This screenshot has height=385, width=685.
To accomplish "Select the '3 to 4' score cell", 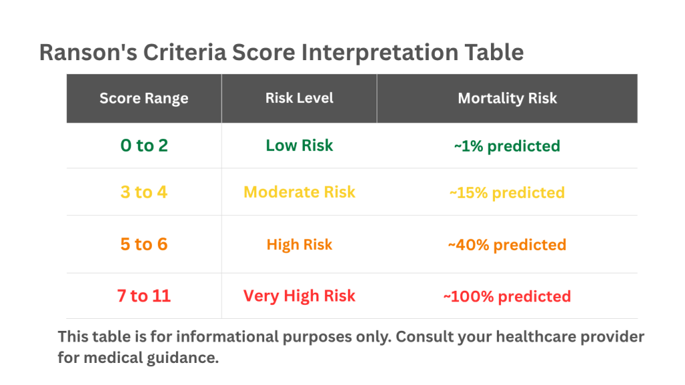I will click(144, 192).
